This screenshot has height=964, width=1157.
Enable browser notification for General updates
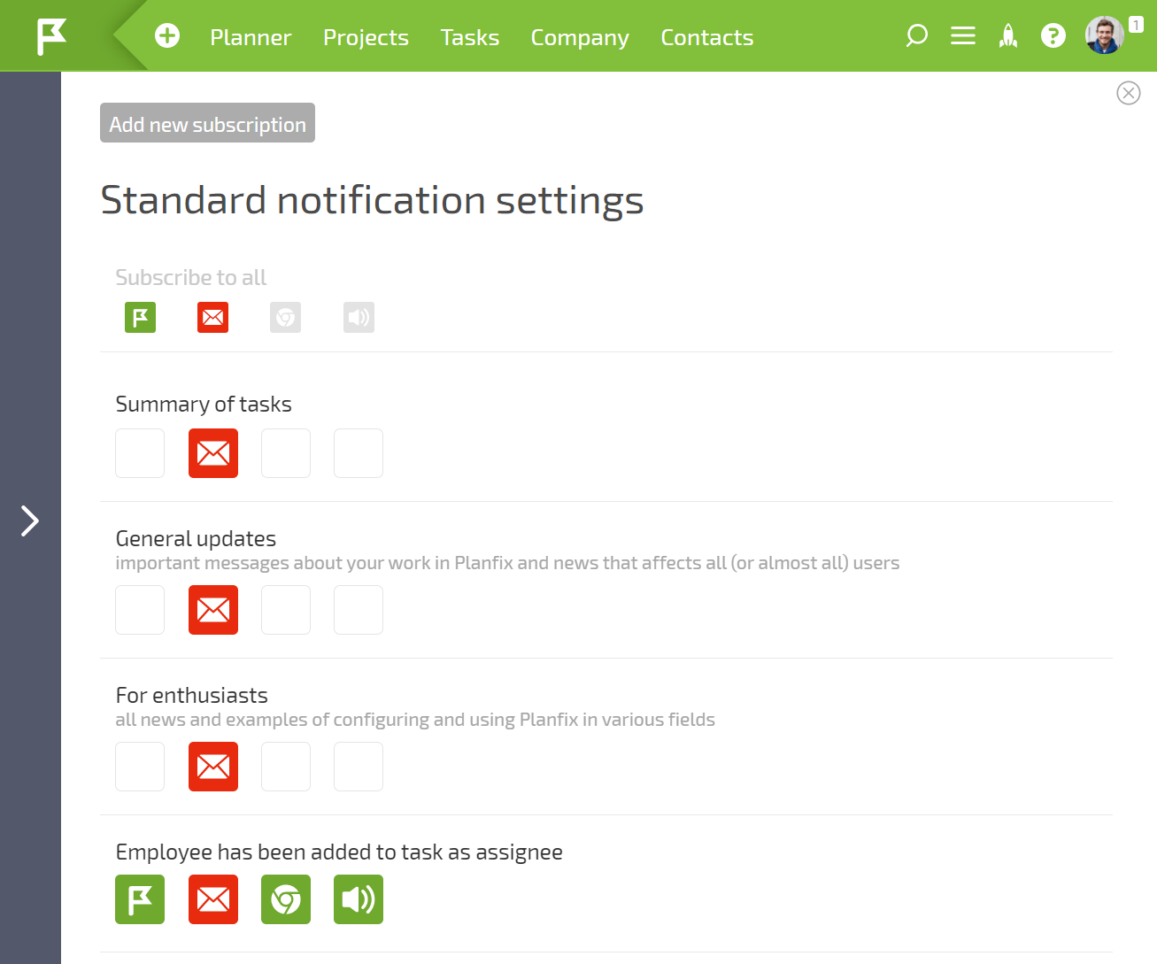click(x=286, y=610)
